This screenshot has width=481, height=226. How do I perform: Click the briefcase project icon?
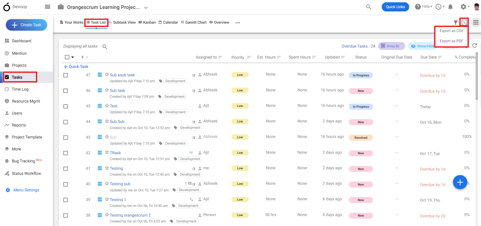(x=61, y=7)
